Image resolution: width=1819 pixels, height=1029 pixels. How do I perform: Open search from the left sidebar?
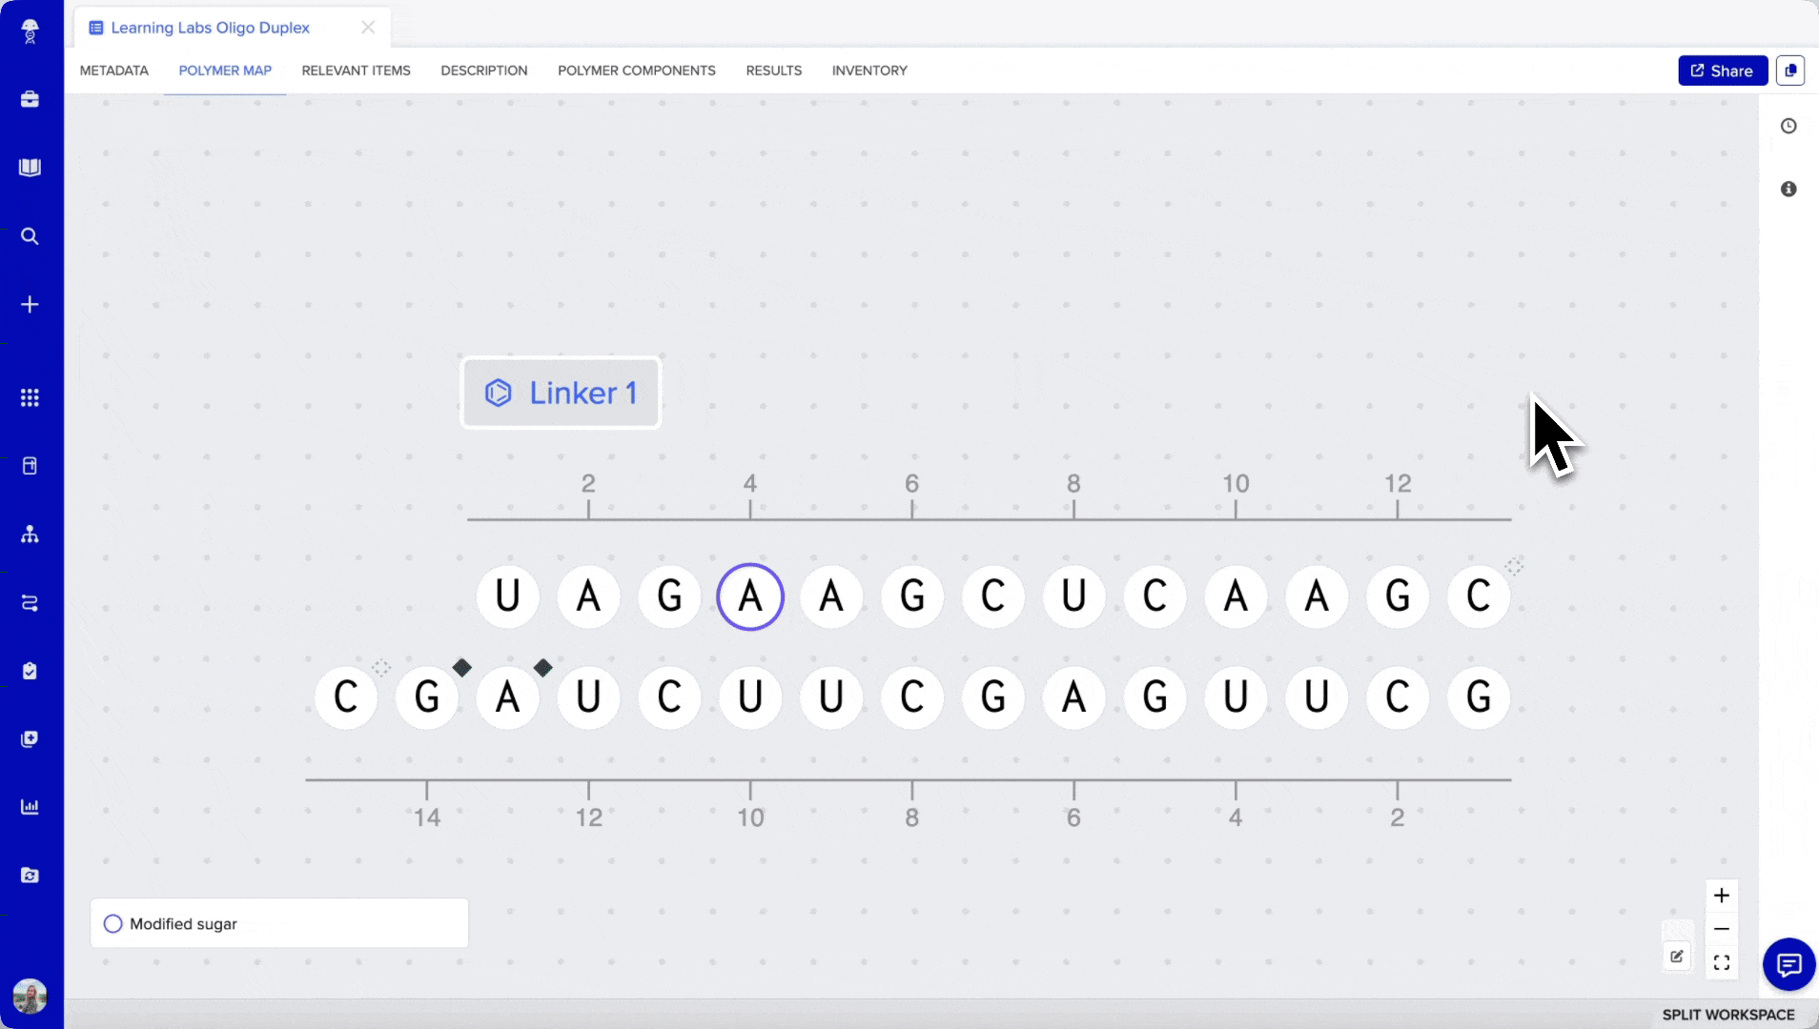click(x=30, y=235)
